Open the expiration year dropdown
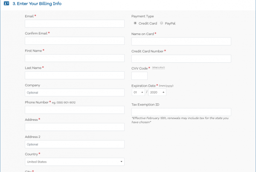 pyautogui.click(x=157, y=92)
